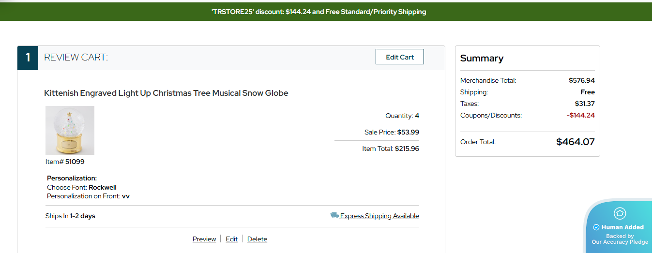Click the Our Accuracy Pledge text

tap(620, 242)
